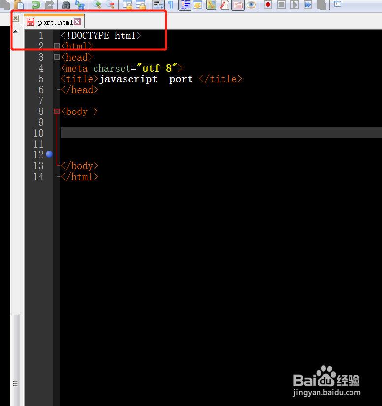Place cursor on highlighted empty line 10
Image resolution: width=382 pixels, height=406 pixels.
(x=221, y=133)
